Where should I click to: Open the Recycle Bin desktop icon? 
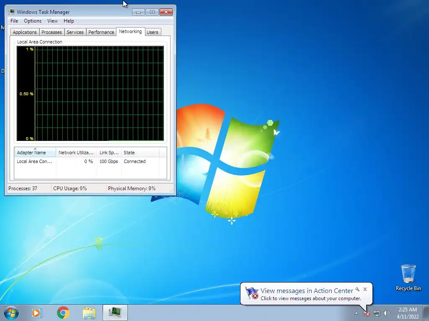click(408, 278)
